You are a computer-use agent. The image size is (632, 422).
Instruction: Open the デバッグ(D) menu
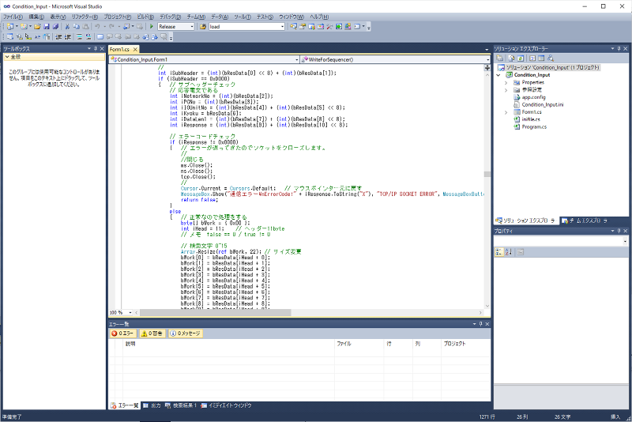click(x=170, y=16)
